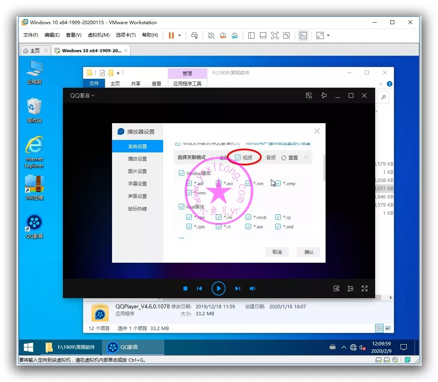Open the player equalizer settings icon

tap(351, 288)
